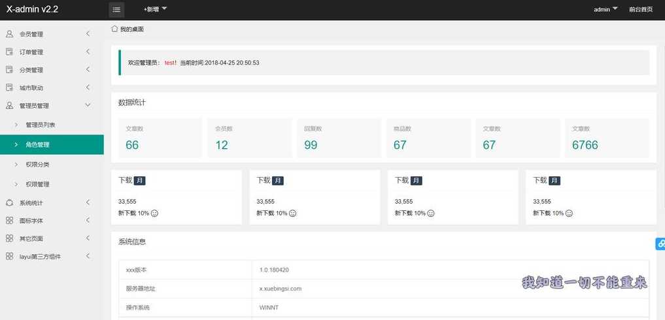Click the 订单管理 sidebar icon
Image resolution: width=665 pixels, height=320 pixels.
pyautogui.click(x=9, y=52)
